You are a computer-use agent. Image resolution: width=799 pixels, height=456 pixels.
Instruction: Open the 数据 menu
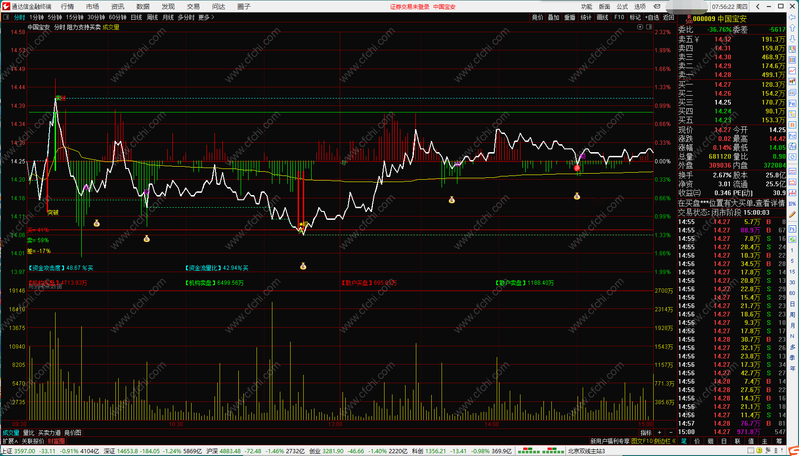click(143, 7)
